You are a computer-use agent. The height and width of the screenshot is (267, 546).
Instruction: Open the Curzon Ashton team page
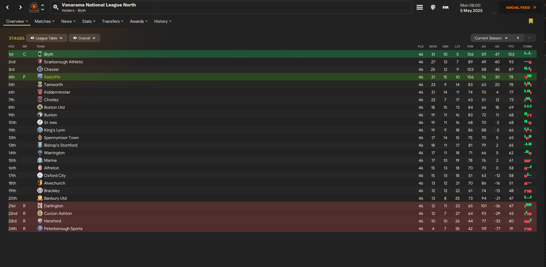pos(58,213)
